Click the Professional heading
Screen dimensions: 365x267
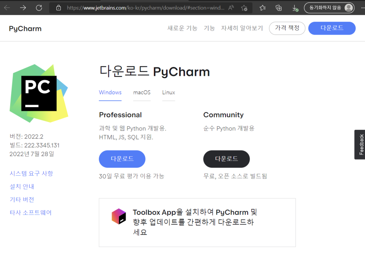[x=121, y=115]
